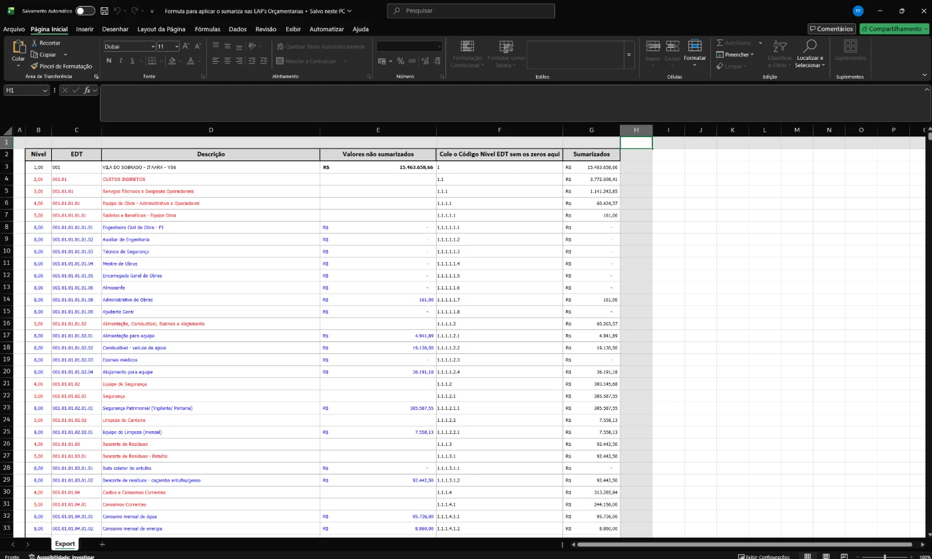The height and width of the screenshot is (559, 932).
Task: Click the Save icon in title bar
Action: [x=105, y=11]
